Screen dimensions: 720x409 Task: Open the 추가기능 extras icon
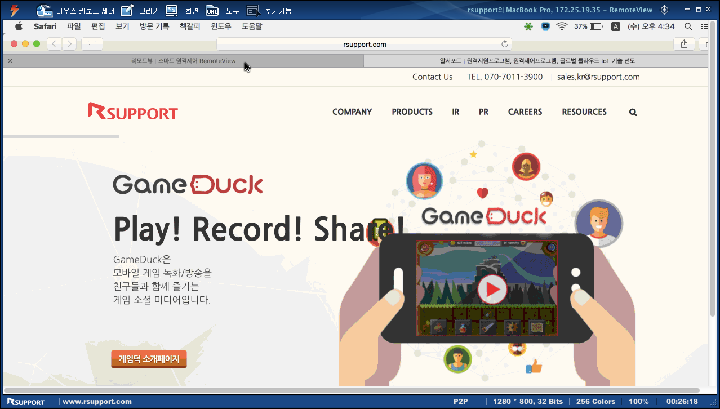click(253, 10)
